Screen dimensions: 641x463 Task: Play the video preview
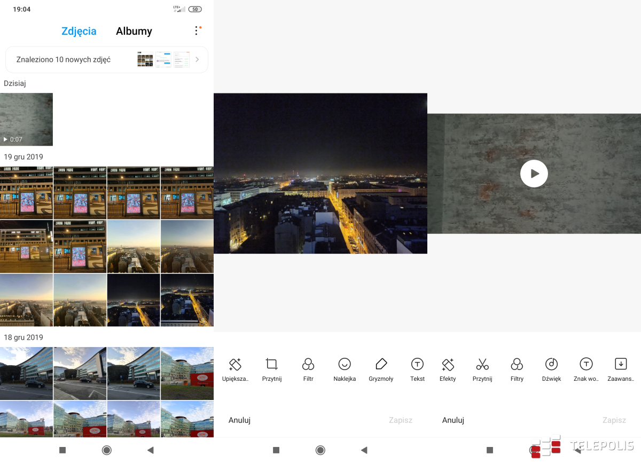tap(534, 174)
